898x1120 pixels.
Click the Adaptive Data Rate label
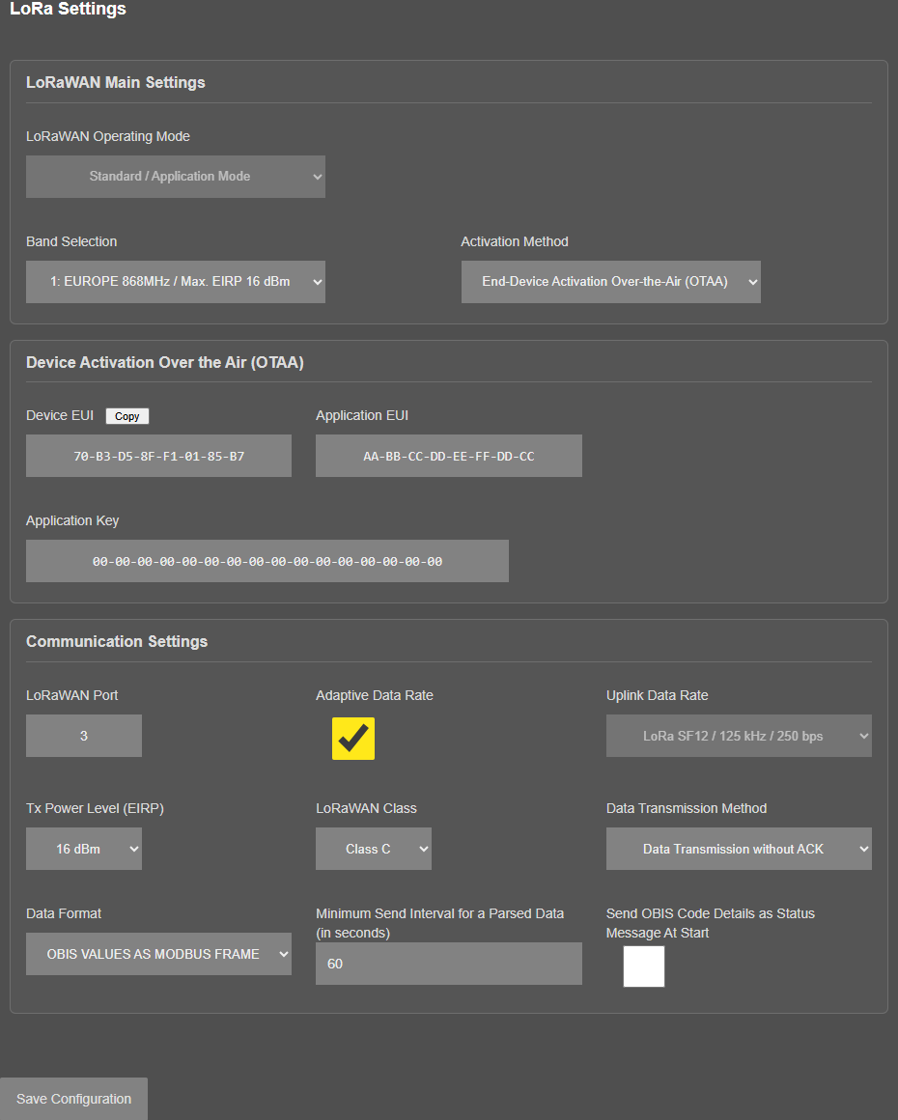coord(375,695)
